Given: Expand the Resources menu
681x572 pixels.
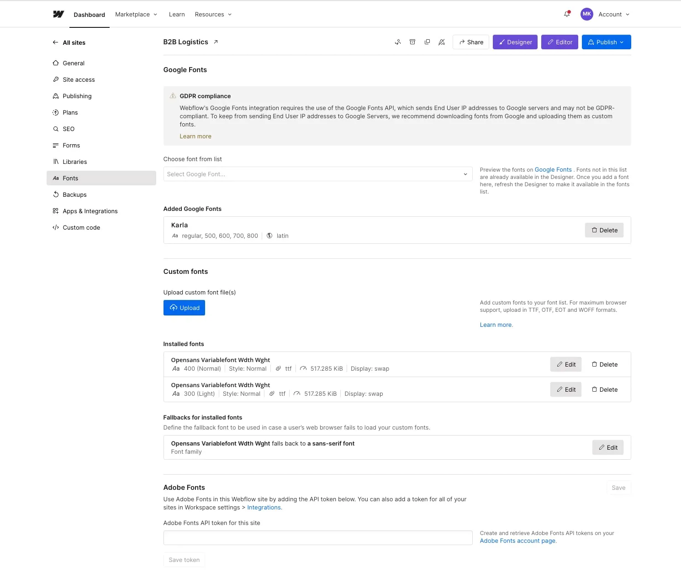Looking at the screenshot, I should 213,14.
